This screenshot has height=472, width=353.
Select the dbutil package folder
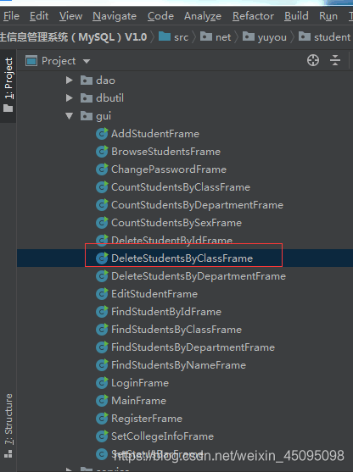tap(102, 98)
